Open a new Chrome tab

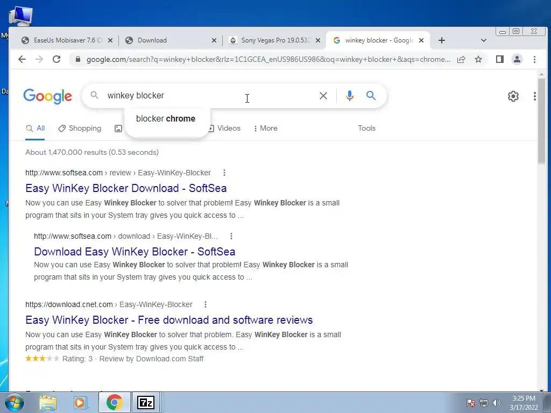(442, 40)
